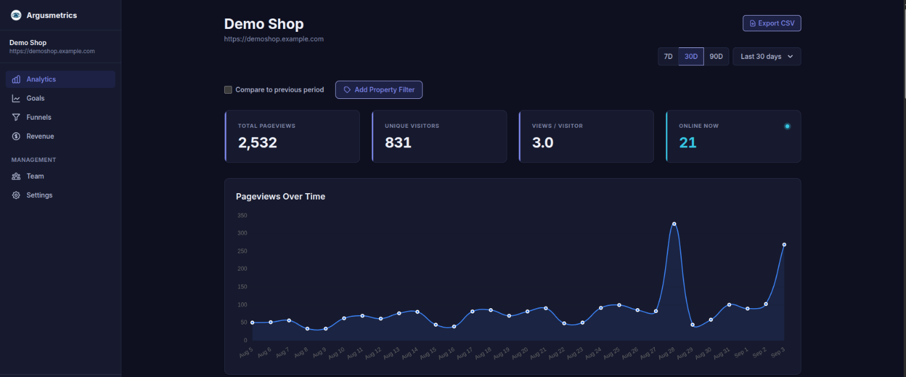
Task: Select the 90D time range
Action: (x=716, y=57)
